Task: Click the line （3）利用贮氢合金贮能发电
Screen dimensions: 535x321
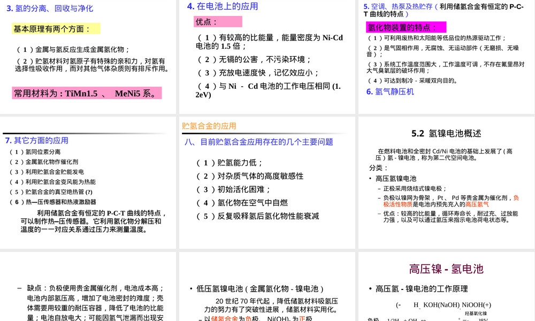Action: 47,172
